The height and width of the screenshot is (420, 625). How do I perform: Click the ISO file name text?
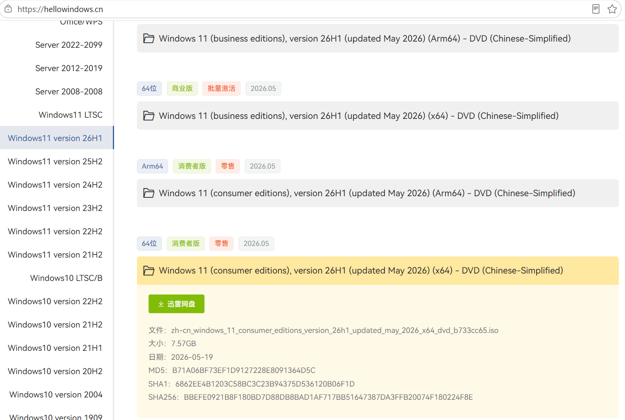tap(335, 330)
